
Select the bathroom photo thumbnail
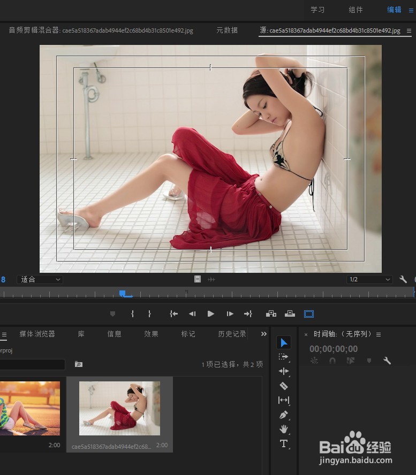[x=119, y=408]
